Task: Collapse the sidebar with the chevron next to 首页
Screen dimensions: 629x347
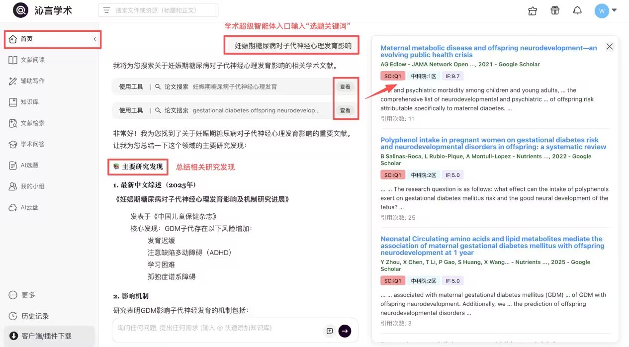Action: 94,39
